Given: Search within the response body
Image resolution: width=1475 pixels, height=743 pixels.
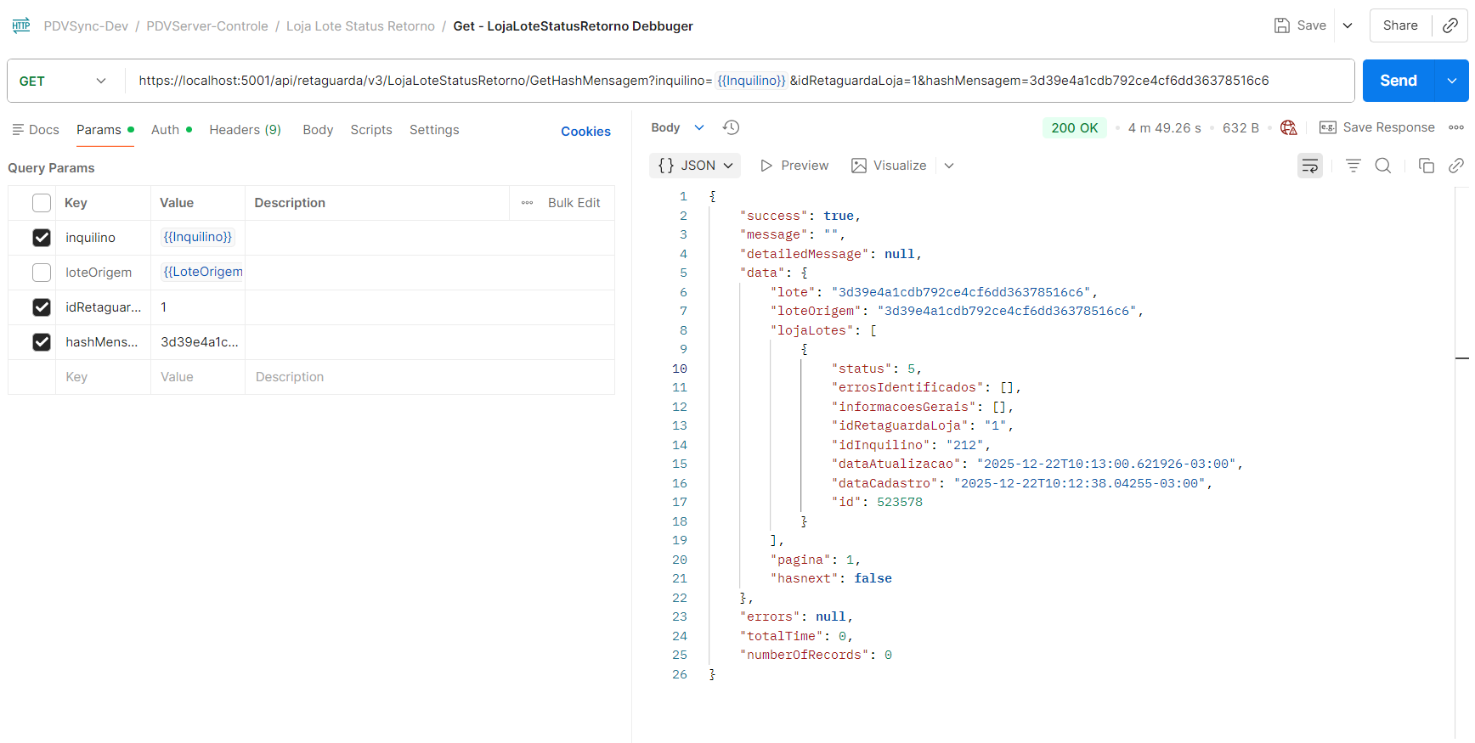Looking at the screenshot, I should (1382, 166).
